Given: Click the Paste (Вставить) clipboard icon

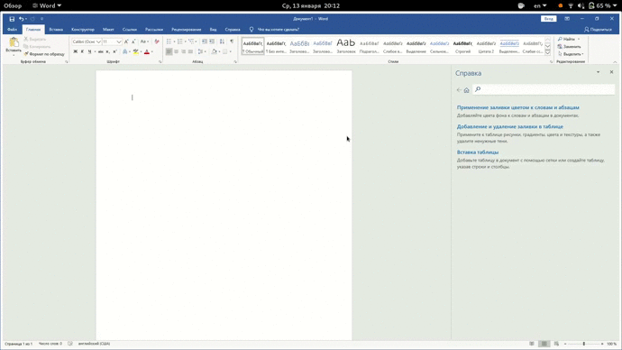Looking at the screenshot, I should pos(14,42).
